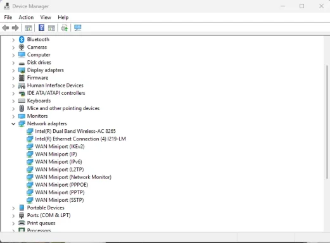Click the Bluetooth category icon
This screenshot has height=243, width=330.
coord(22,39)
